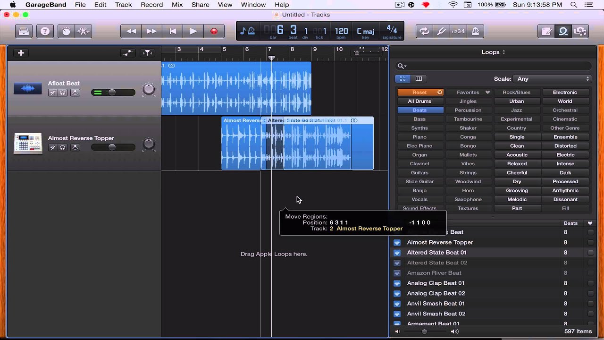Open Spotlight search in menu bar
The image size is (604, 340).
click(x=574, y=5)
